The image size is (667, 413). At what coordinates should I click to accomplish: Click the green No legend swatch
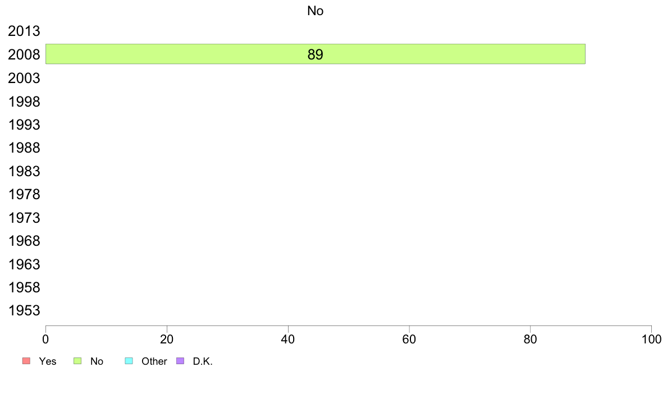77,361
